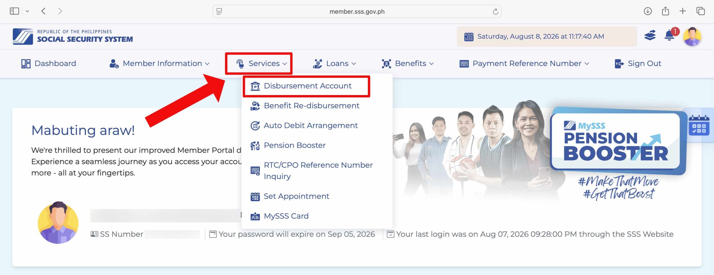Click the page reader icon in address bar
This screenshot has width=714, height=275.
click(x=219, y=11)
